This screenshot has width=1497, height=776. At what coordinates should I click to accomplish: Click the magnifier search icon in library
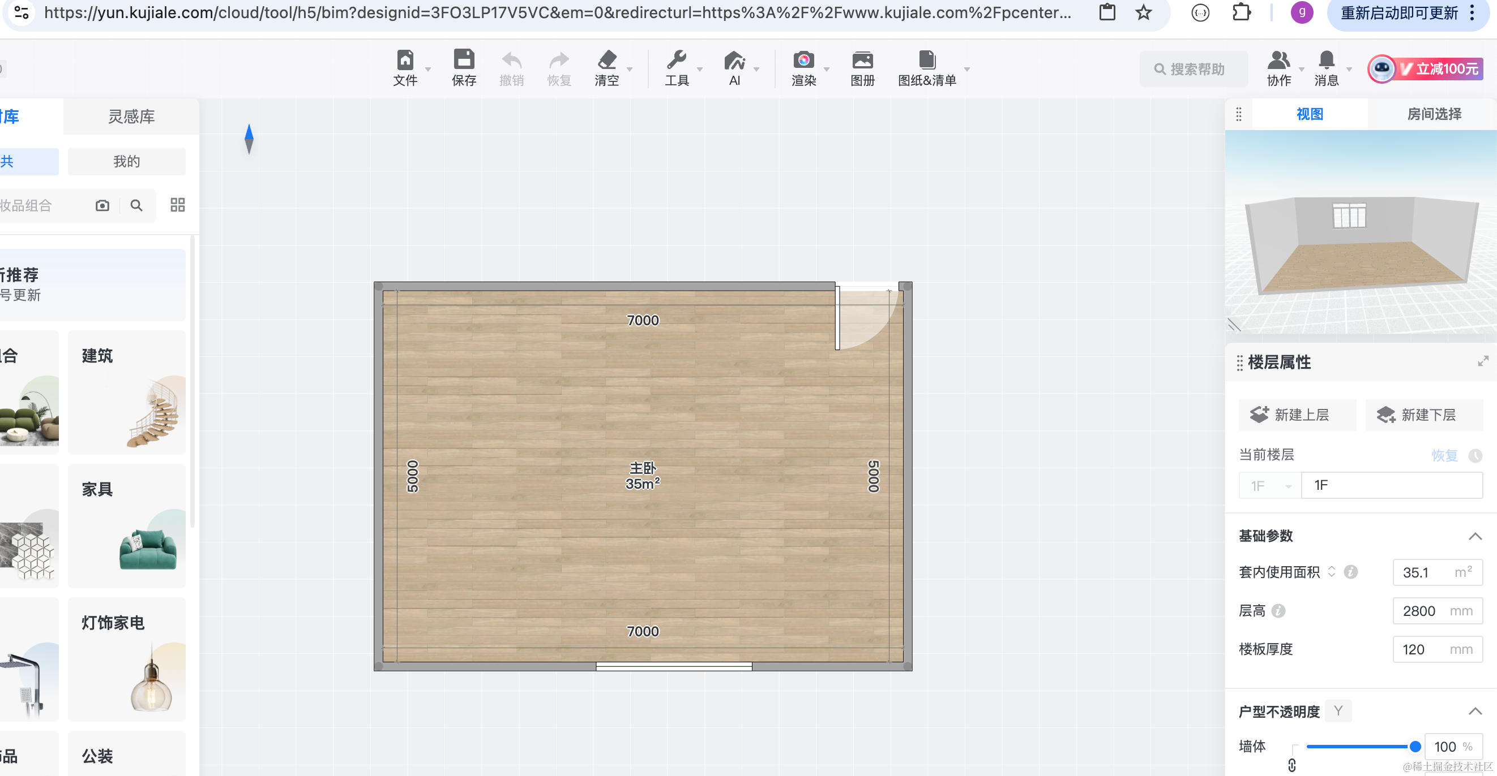coord(136,205)
